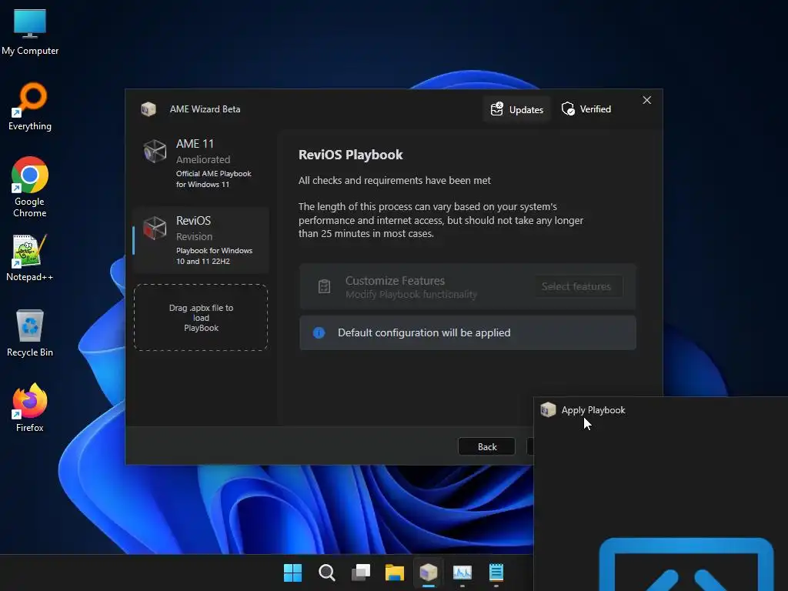Select the ReviOS Revision playbook
788x591 pixels.
coord(201,240)
